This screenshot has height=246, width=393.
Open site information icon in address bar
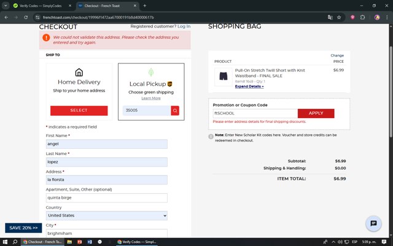[37, 17]
